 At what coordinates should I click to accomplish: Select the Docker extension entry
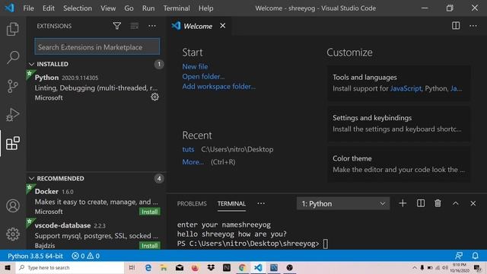97,201
